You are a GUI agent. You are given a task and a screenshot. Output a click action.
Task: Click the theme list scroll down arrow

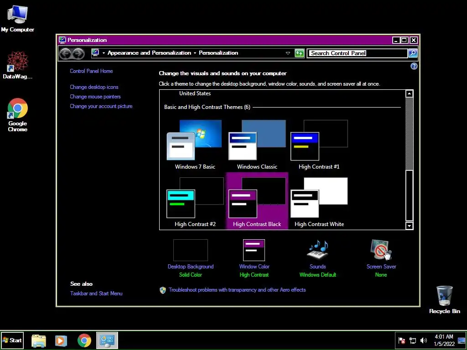(x=409, y=226)
